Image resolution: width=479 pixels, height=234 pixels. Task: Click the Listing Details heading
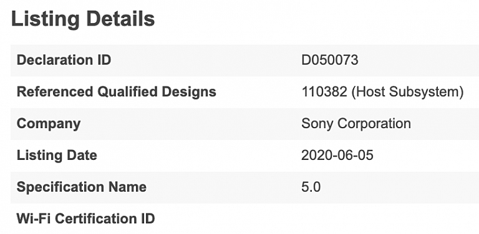tap(83, 19)
